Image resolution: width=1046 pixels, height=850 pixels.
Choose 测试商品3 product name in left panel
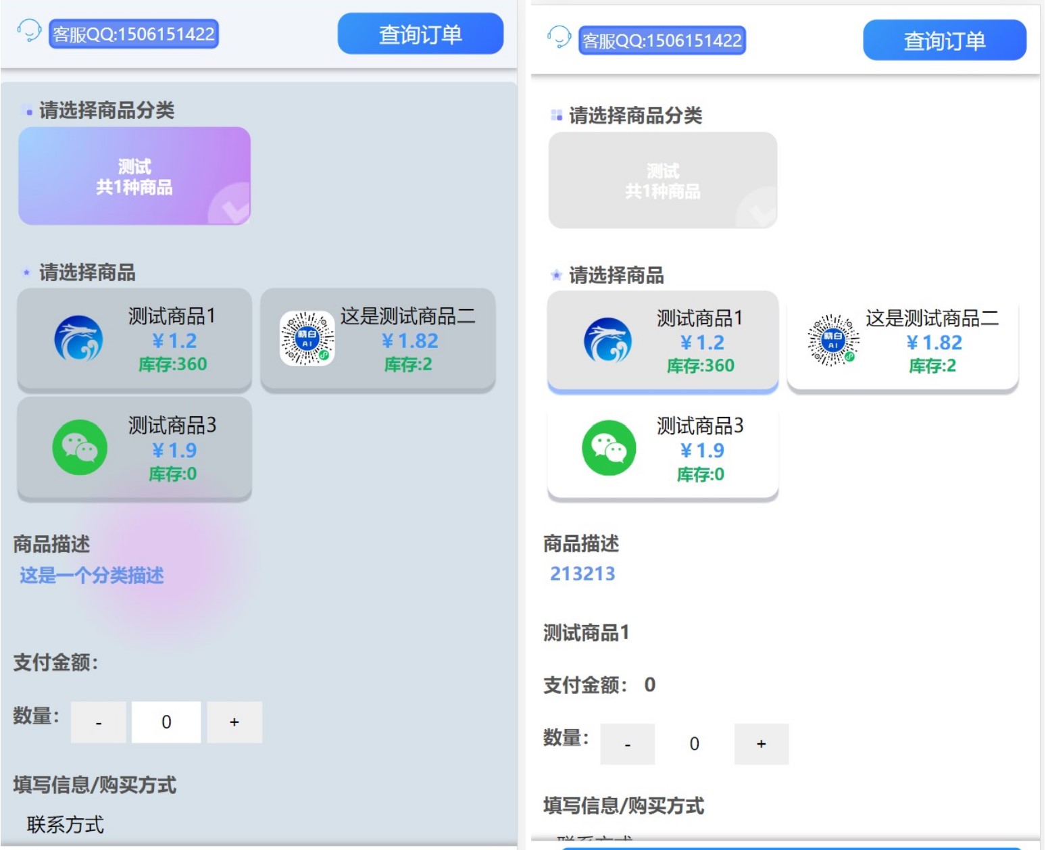[x=172, y=425]
